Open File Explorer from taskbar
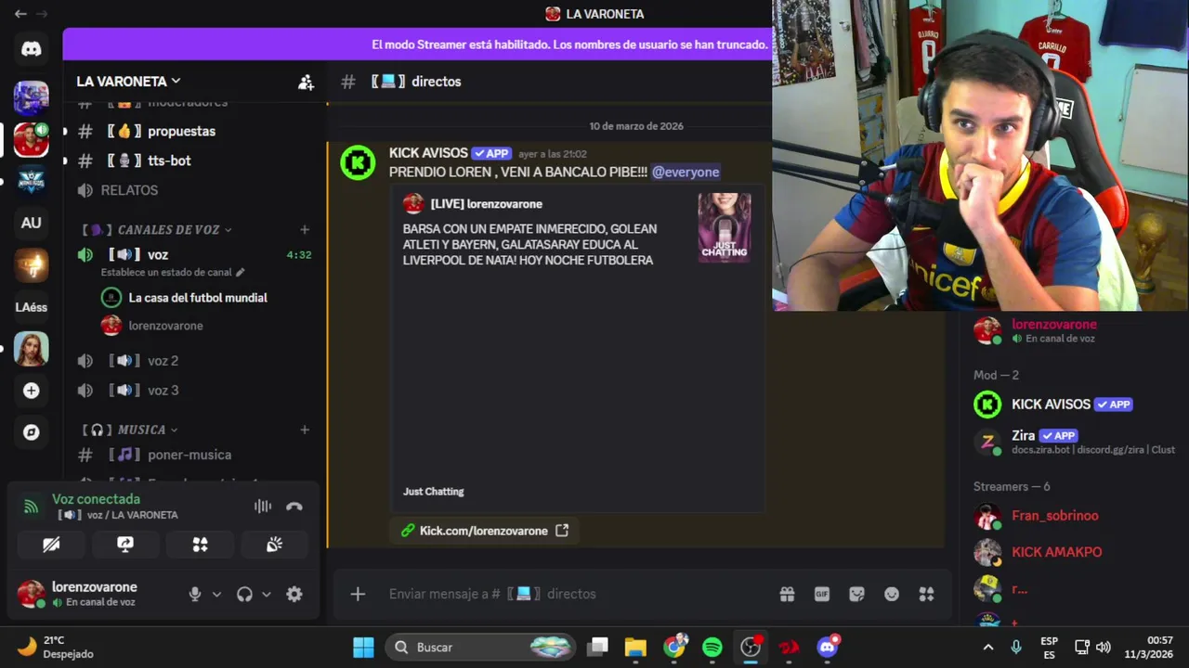Viewport: 1189px width, 668px height. [x=635, y=647]
